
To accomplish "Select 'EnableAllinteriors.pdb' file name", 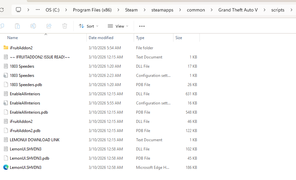I will [29, 112].
